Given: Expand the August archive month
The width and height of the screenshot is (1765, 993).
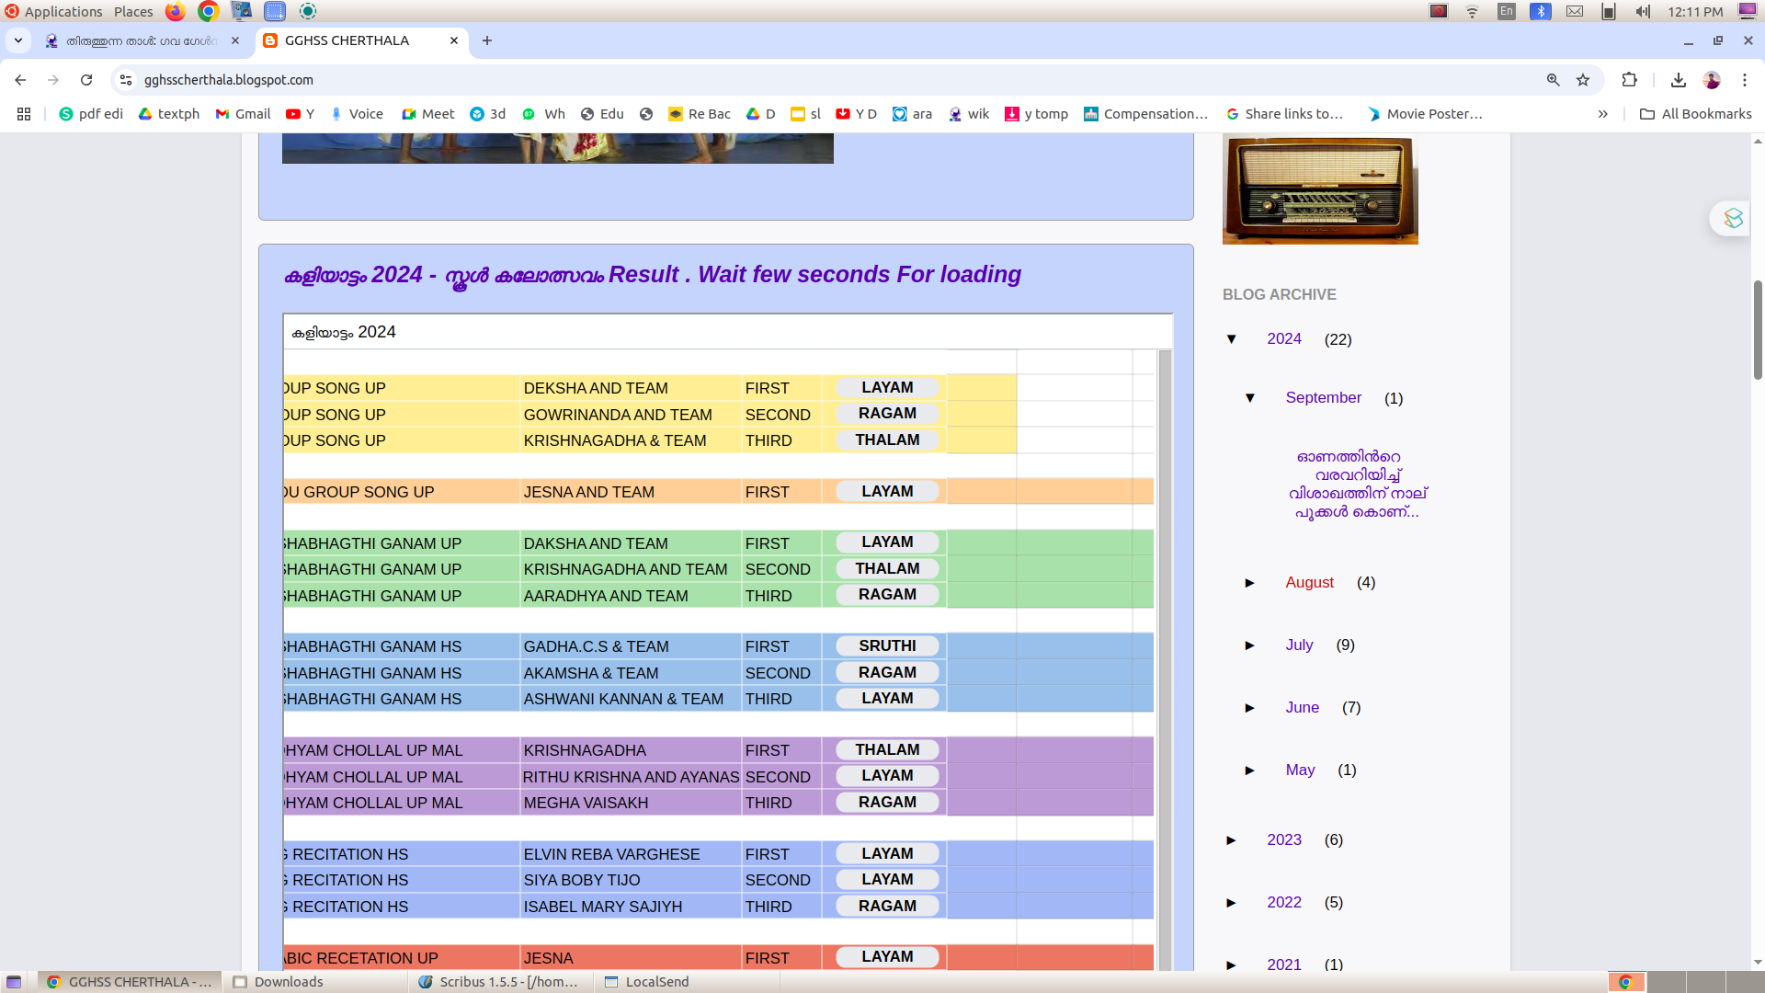Looking at the screenshot, I should pyautogui.click(x=1250, y=583).
